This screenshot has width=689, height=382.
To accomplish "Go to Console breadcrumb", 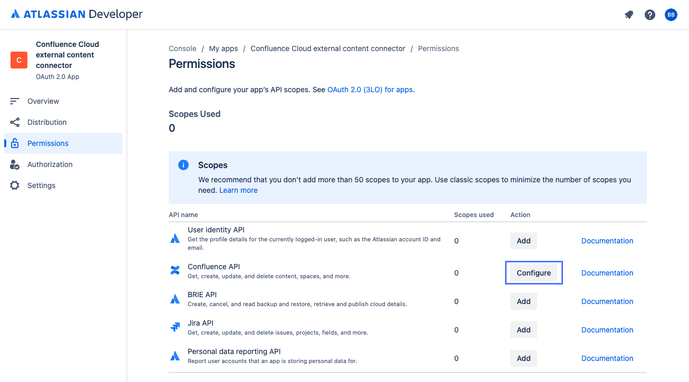I will [182, 48].
